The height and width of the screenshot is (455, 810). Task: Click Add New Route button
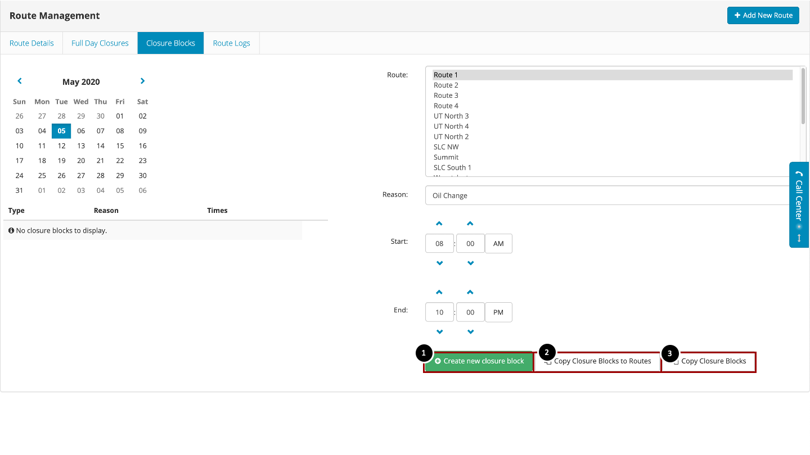pos(763,15)
